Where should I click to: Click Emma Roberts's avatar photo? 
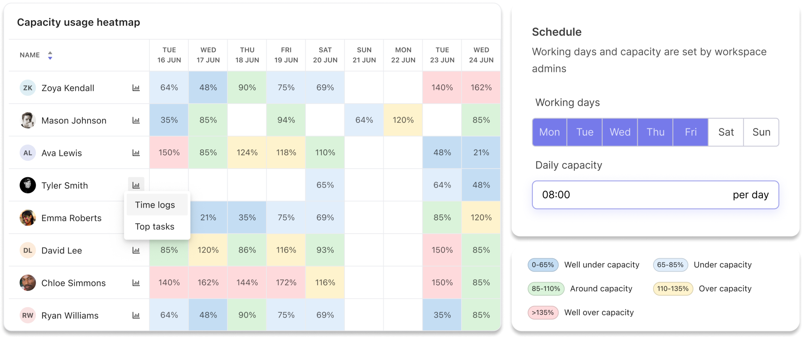pyautogui.click(x=28, y=218)
